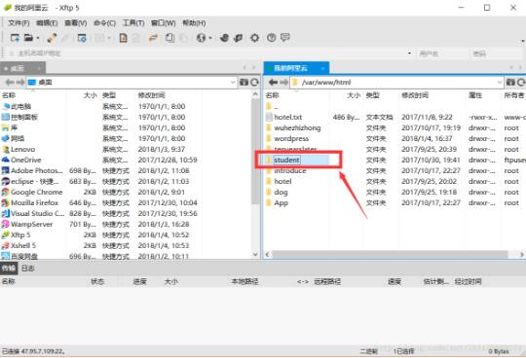Refresh the local pane
This screenshot has height=358, width=526.
pyautogui.click(x=254, y=82)
